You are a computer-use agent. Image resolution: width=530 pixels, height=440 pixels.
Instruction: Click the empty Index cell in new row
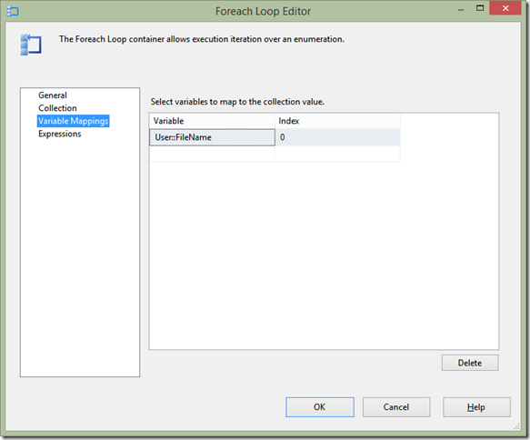click(x=337, y=154)
